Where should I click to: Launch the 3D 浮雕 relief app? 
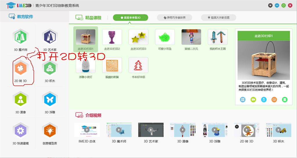50,100
